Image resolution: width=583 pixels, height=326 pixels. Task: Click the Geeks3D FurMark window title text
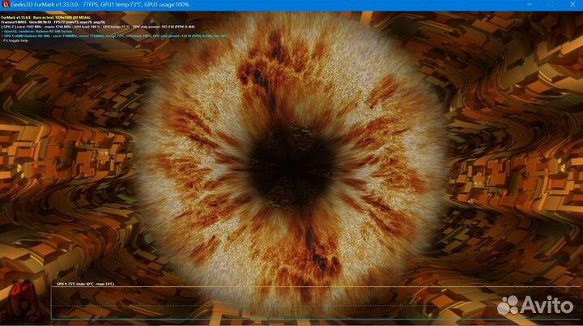tap(47, 4)
